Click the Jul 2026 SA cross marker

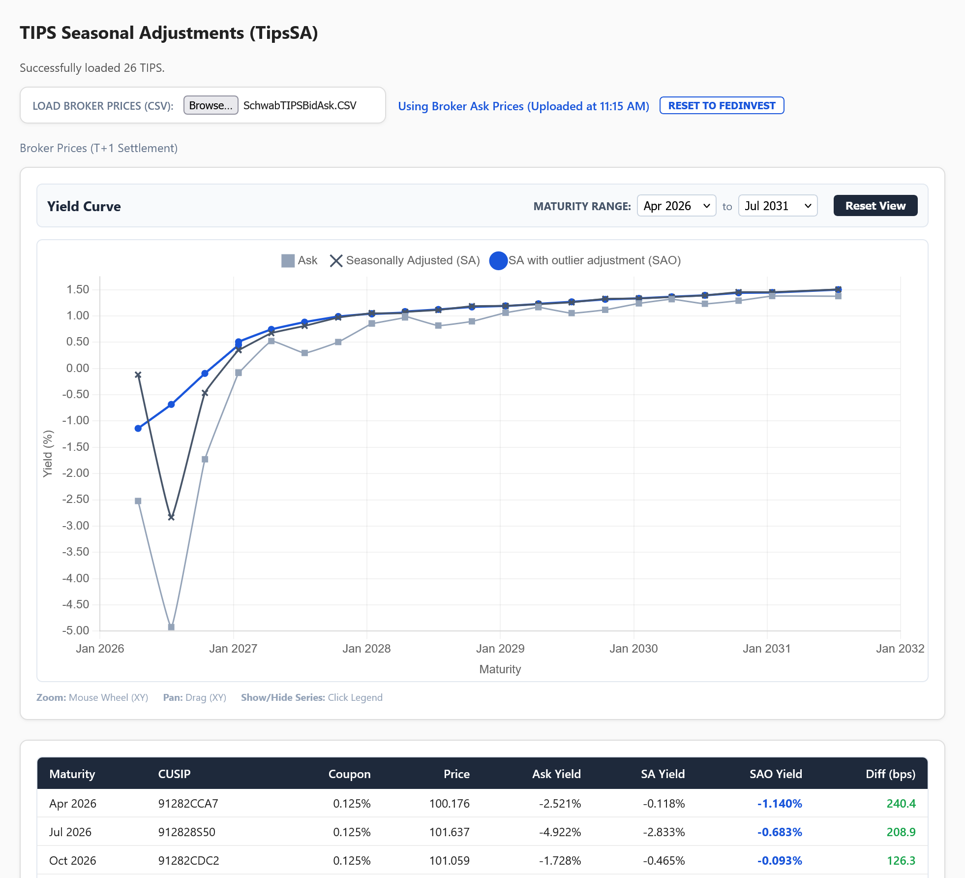coord(171,517)
